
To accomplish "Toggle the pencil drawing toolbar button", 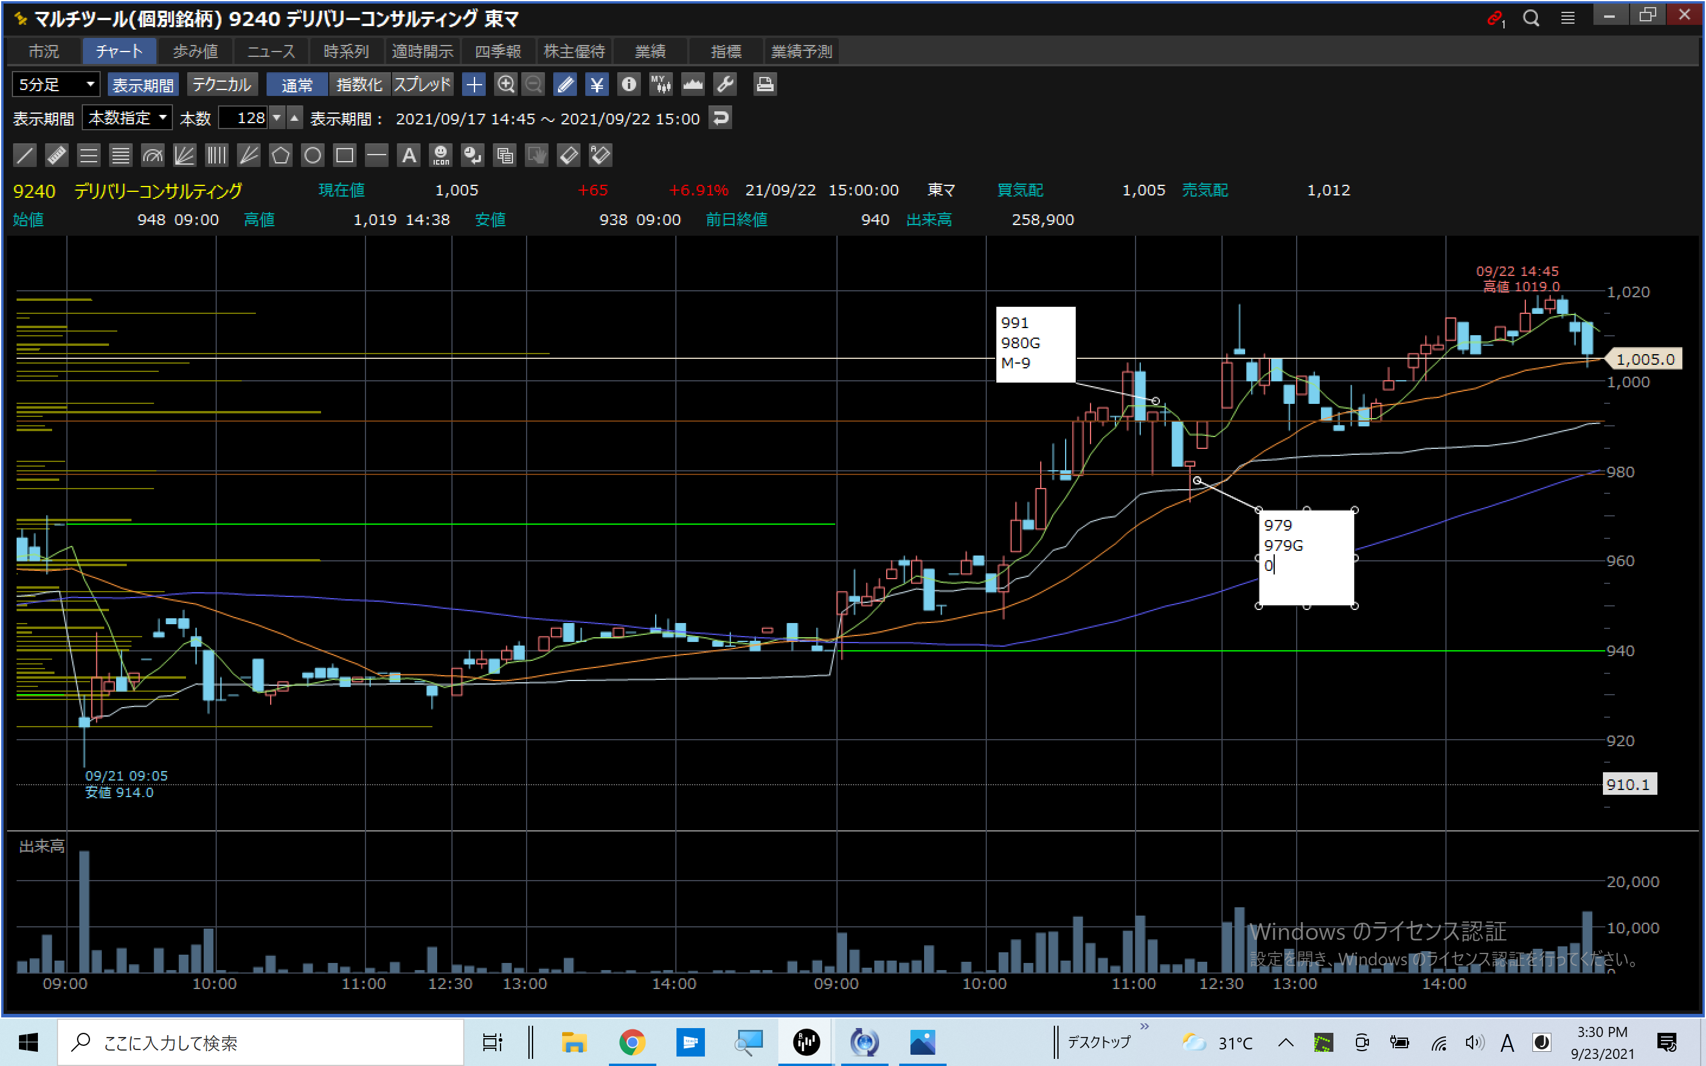I will click(565, 85).
